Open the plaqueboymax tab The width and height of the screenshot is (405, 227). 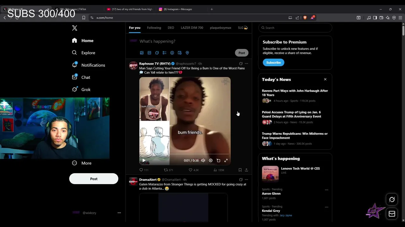click(x=221, y=28)
